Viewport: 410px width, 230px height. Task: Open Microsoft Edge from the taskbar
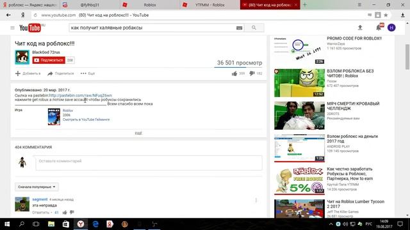[x=95, y=224]
